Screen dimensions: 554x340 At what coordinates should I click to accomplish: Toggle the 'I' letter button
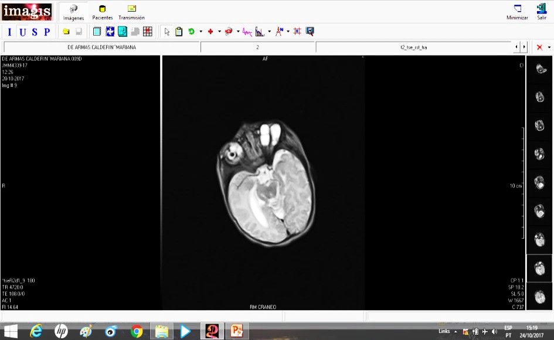point(10,32)
